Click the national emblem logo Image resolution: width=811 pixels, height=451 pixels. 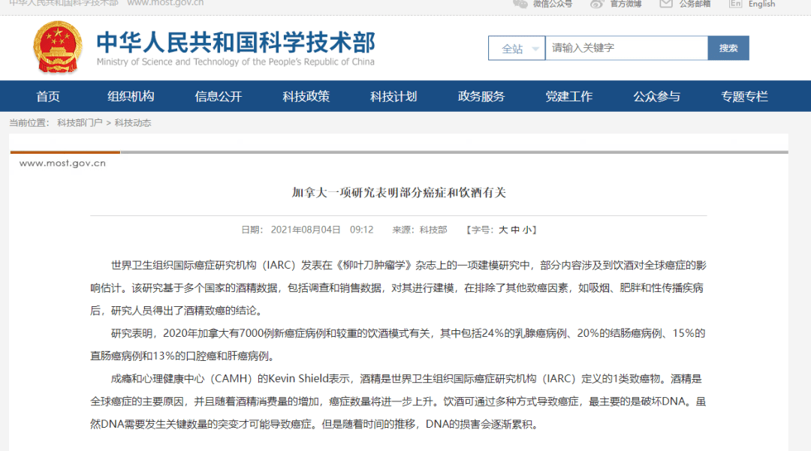[x=58, y=47]
